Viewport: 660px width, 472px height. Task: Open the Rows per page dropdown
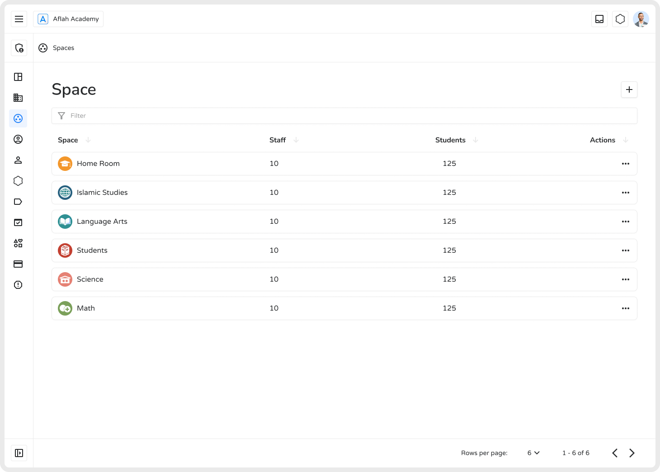[533, 453]
